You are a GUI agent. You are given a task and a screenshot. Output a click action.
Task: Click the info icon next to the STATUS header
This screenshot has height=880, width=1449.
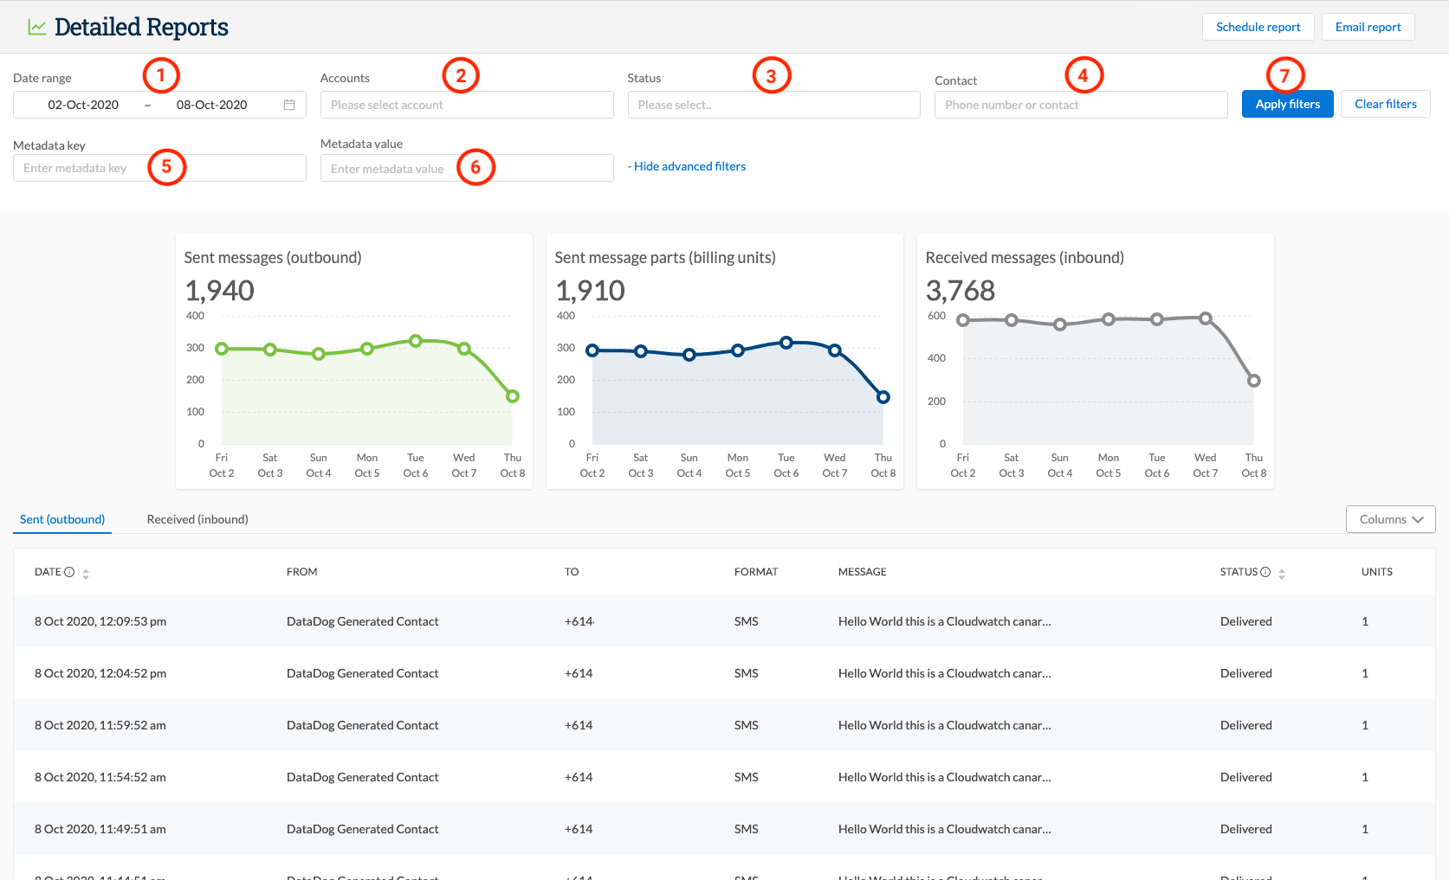[1265, 571]
